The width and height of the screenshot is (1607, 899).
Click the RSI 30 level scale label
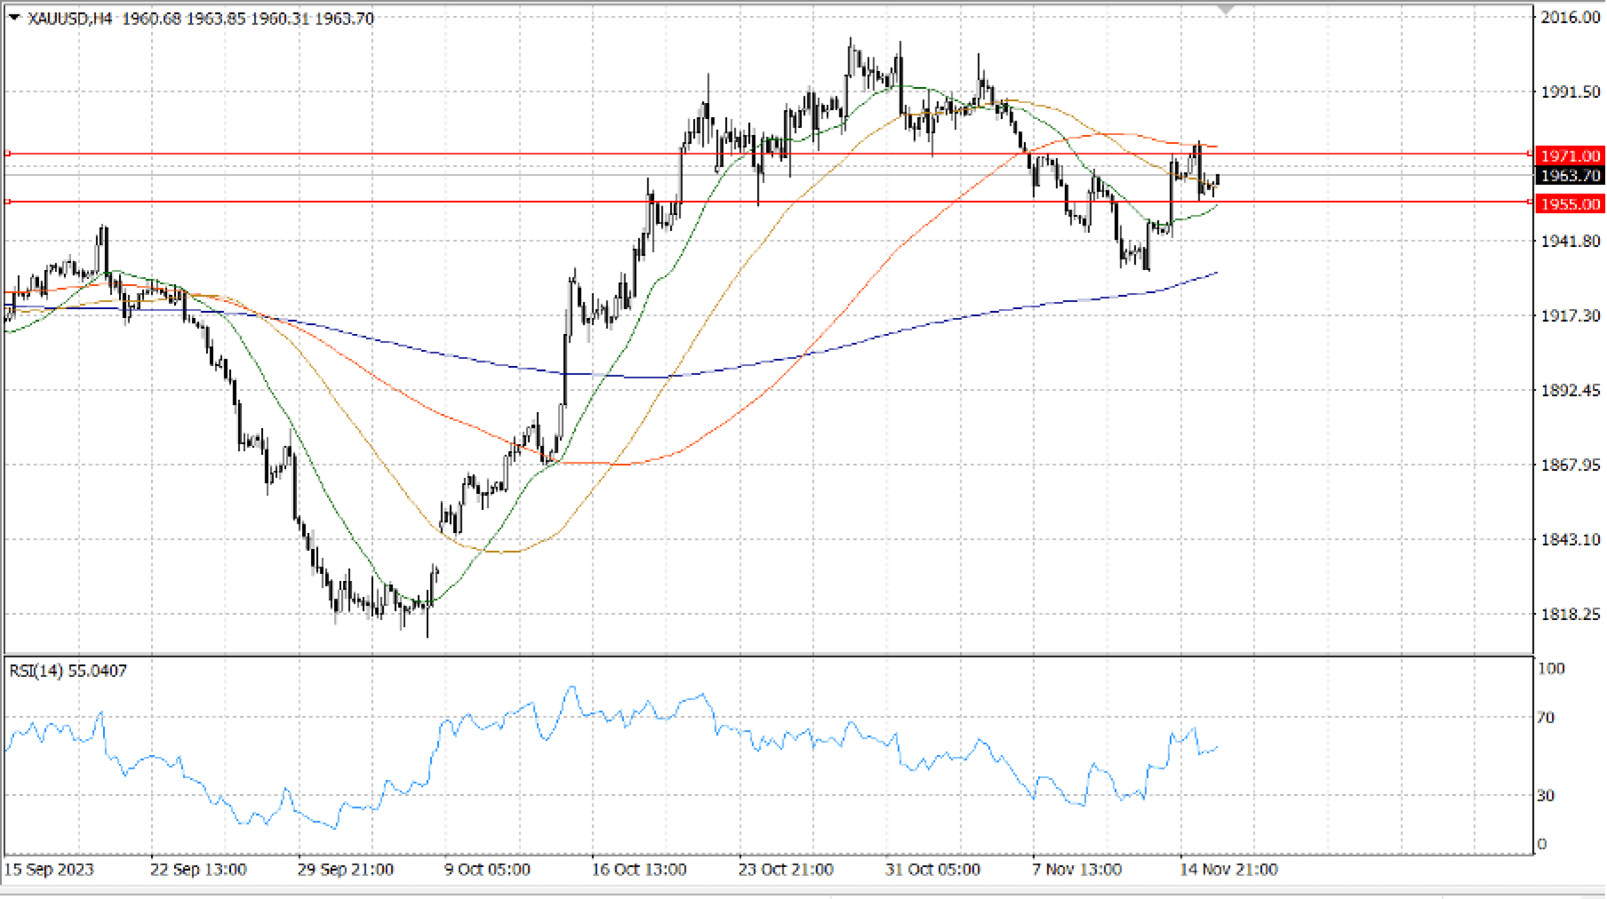[1546, 795]
